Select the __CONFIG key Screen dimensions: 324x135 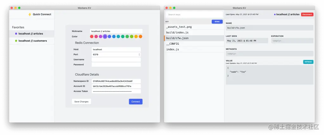194,44
